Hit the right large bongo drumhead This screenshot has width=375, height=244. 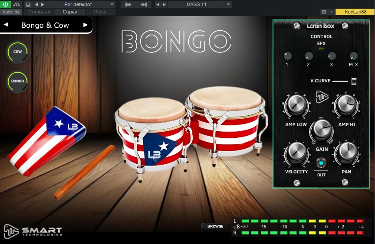click(226, 99)
